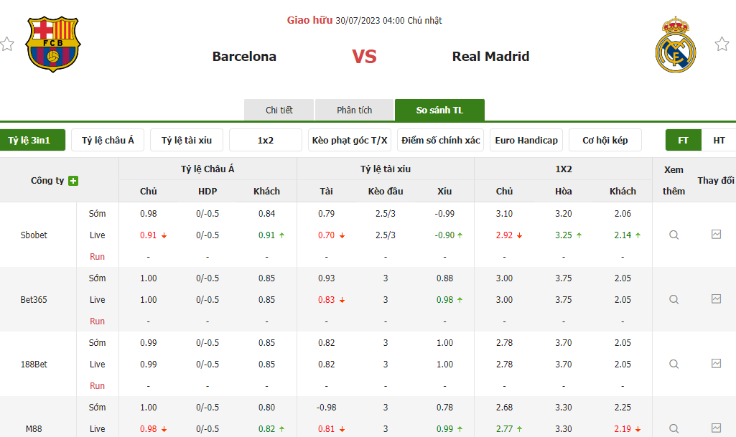Viewport: 736px width, 437px height.
Task: Select the Điểm số chính xác filter
Action: coord(441,140)
